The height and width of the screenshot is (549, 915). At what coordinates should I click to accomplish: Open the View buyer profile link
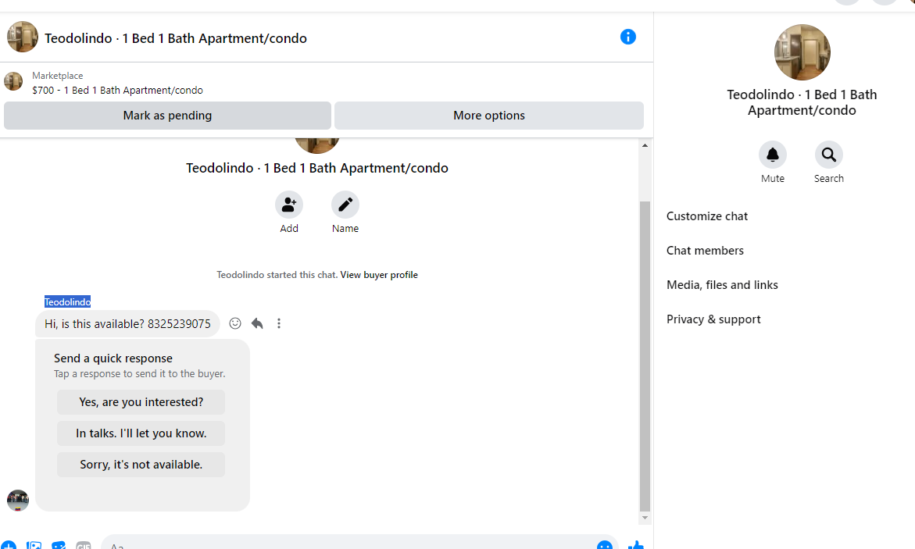(x=379, y=275)
